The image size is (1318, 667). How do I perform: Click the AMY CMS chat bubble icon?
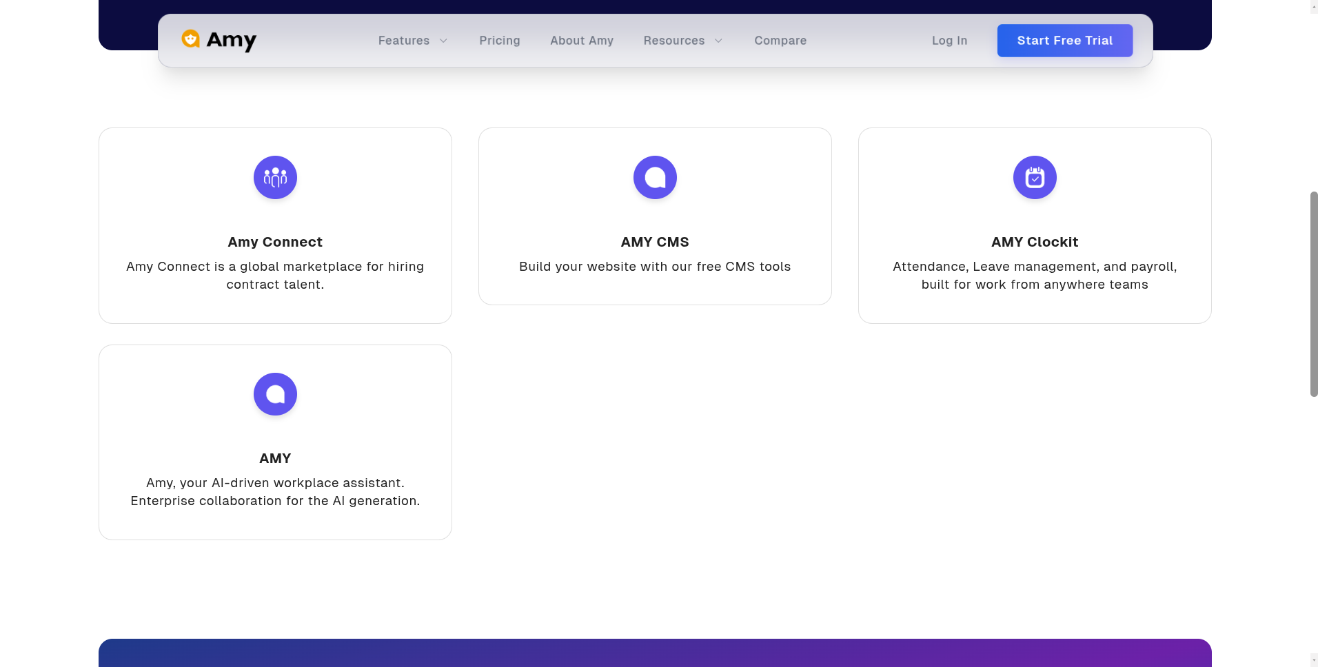655,178
